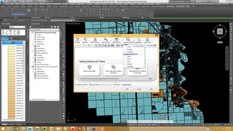Choose Circle under Touching Any Part Of

[129, 57]
